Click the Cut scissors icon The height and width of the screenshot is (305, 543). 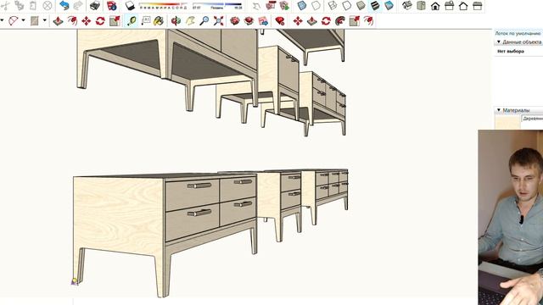coord(5,6)
